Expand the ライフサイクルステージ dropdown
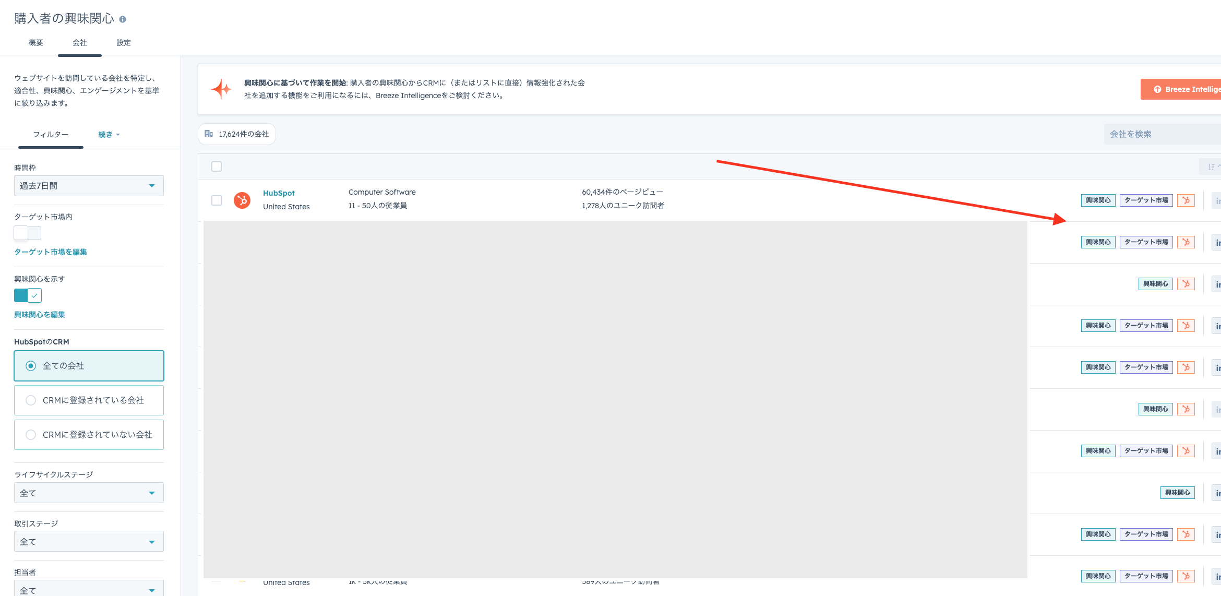The image size is (1221, 596). click(89, 493)
